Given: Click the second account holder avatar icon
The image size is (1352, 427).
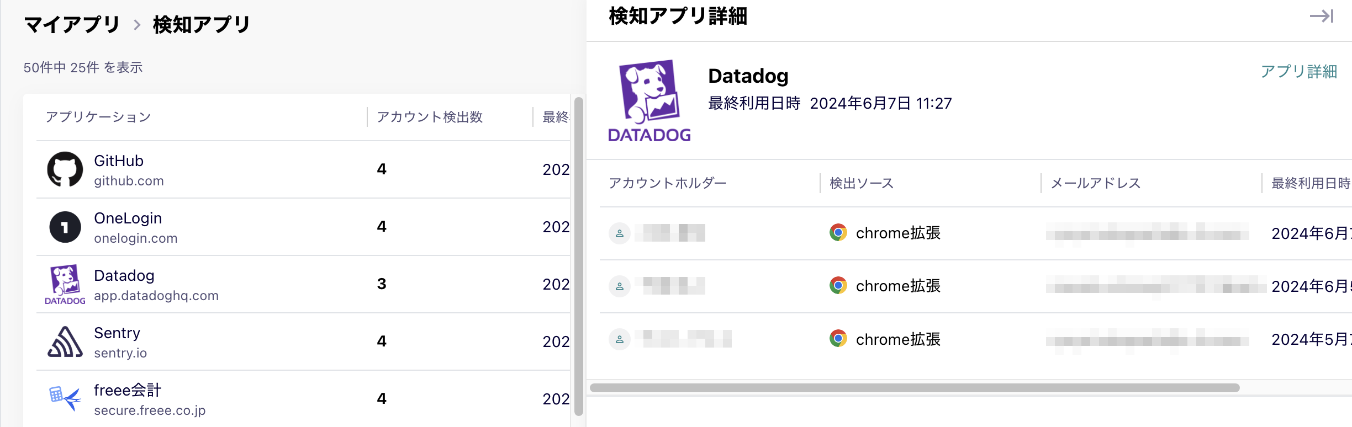Looking at the screenshot, I should click(x=620, y=286).
